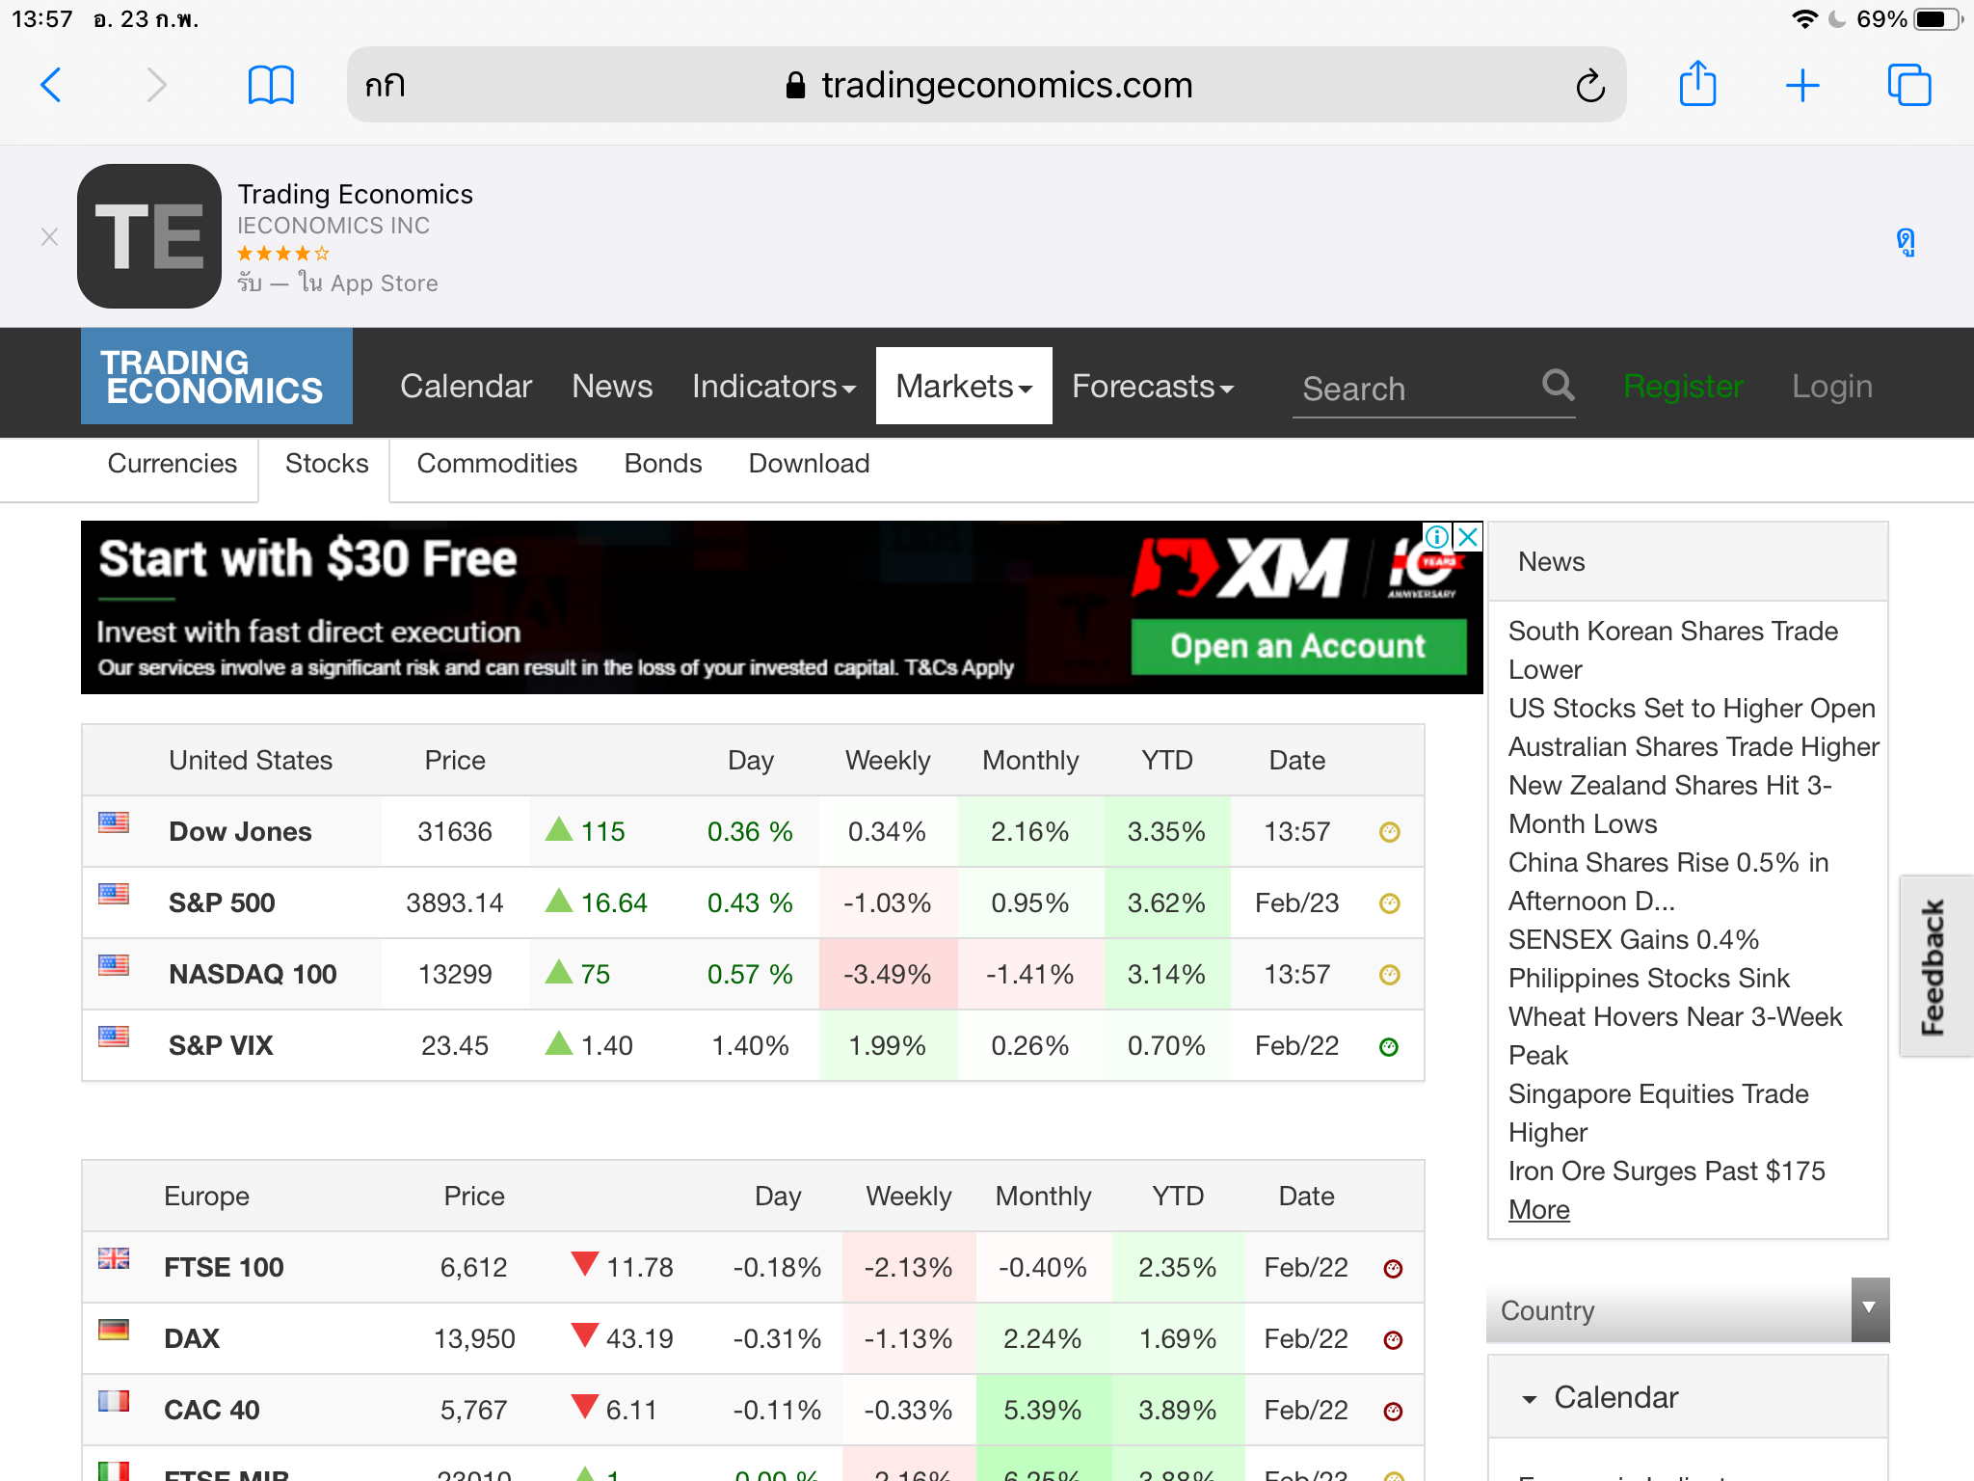This screenshot has width=1974, height=1481.
Task: Tap the reload page icon
Action: coord(1589,86)
